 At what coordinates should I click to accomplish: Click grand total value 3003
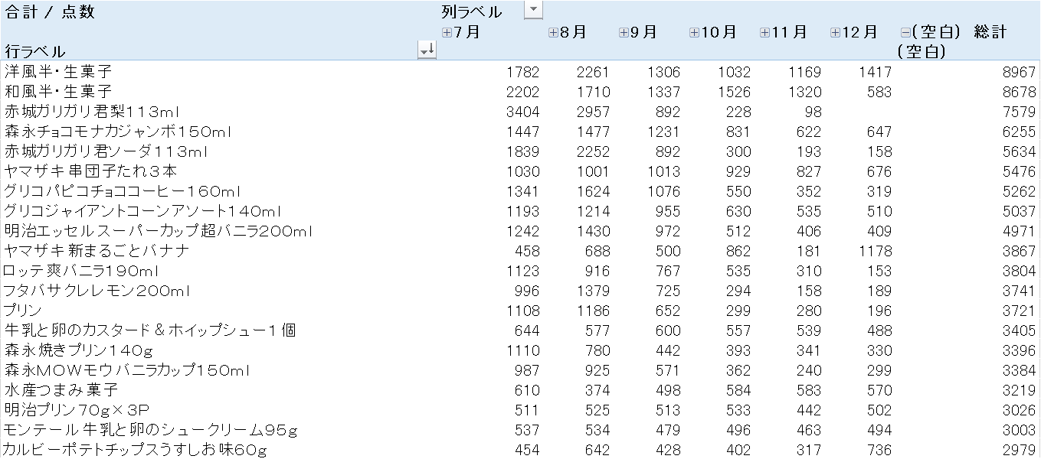[x=1020, y=430]
